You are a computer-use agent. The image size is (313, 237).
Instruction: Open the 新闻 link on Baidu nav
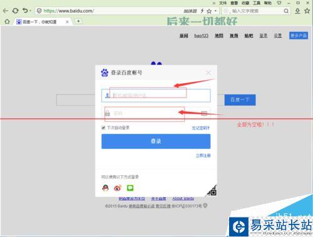tap(184, 36)
